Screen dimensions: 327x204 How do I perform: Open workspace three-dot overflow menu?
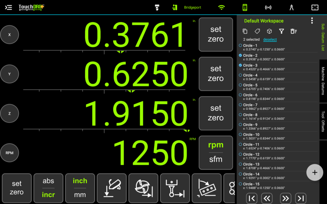(312, 20)
